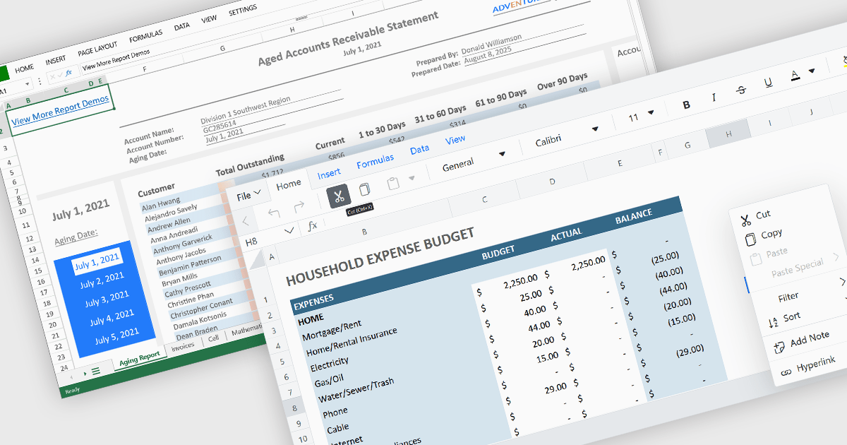Open the View More Report Demos link

61,109
